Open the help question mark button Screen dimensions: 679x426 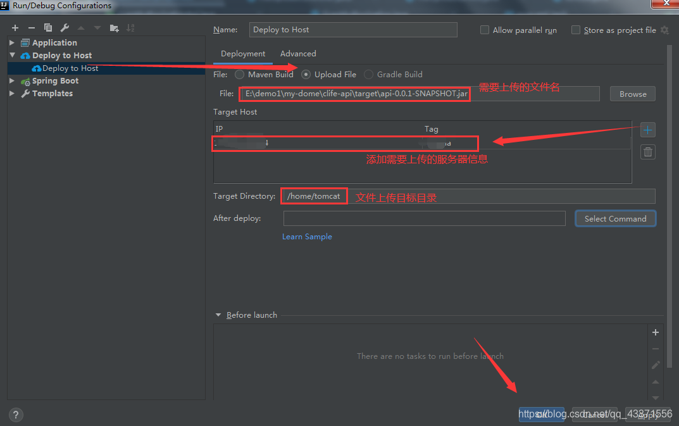(16, 415)
